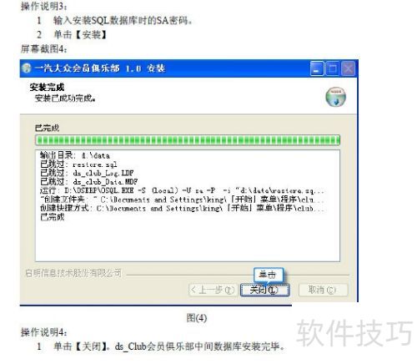Select the 创建快捷方式 log line

(x=182, y=208)
